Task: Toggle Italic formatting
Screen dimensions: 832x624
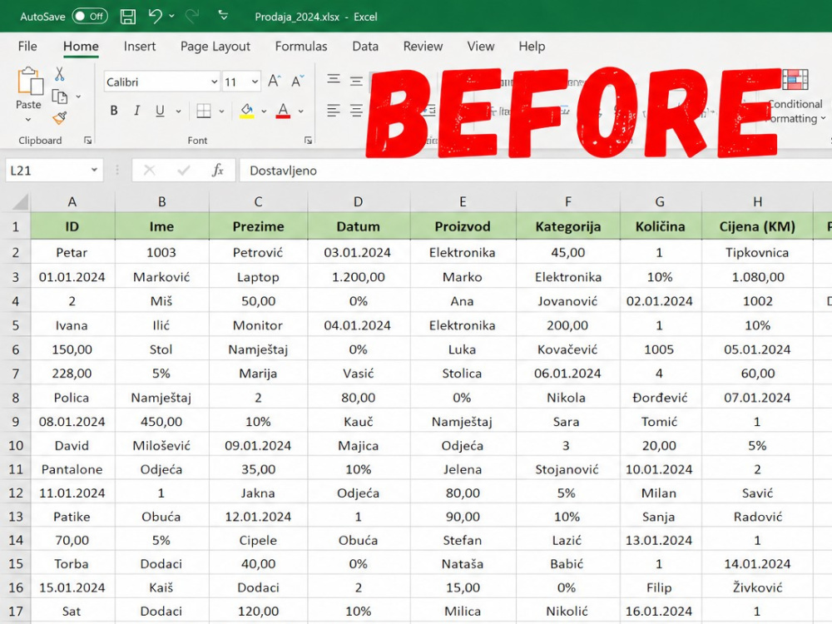Action: pos(137,111)
